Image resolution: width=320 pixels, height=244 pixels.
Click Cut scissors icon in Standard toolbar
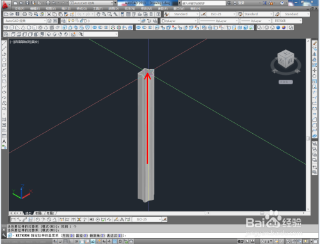click(49, 14)
